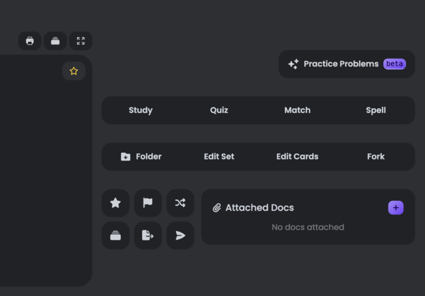
Task: Select the Quiz mode
Action: point(219,110)
